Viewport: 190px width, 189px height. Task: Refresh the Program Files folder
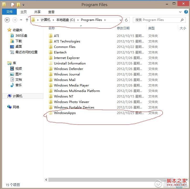coord(126,20)
